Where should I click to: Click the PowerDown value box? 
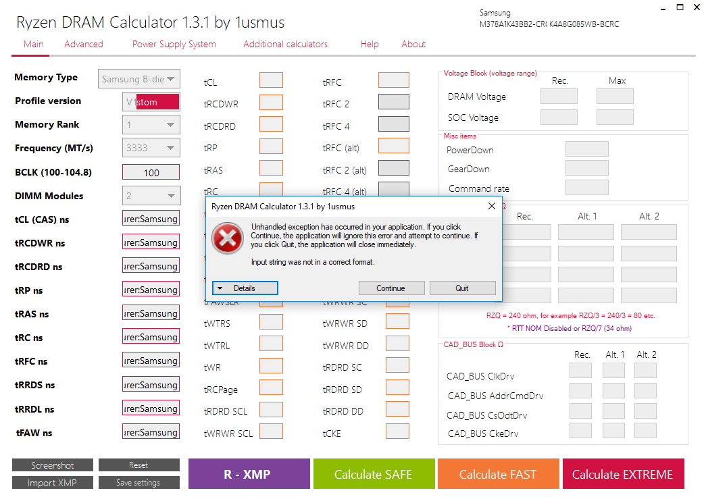(586, 149)
